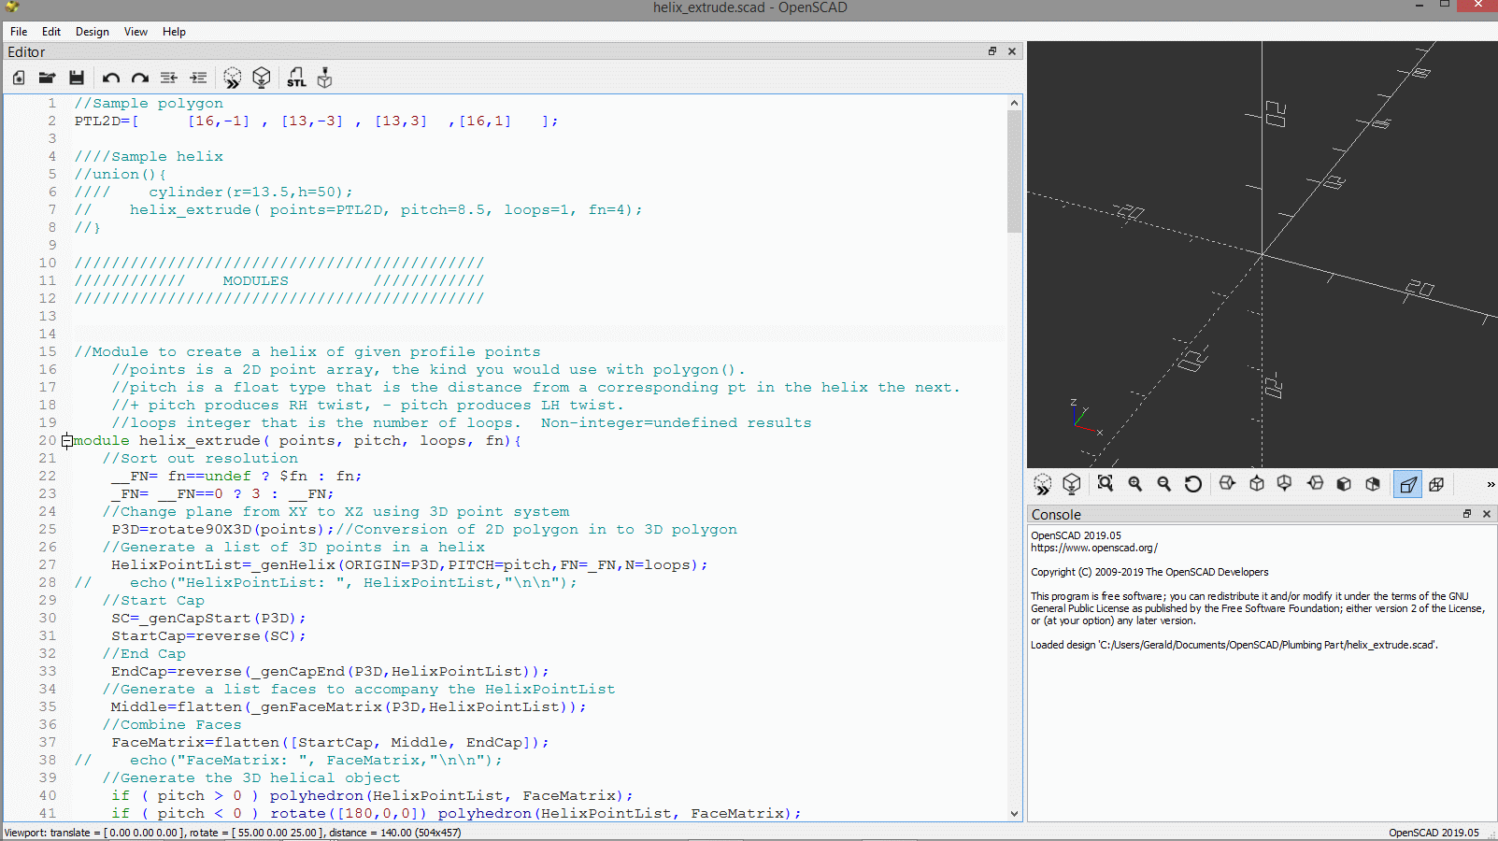The width and height of the screenshot is (1498, 841).
Task: Switch to the Top view
Action: coord(1257,484)
